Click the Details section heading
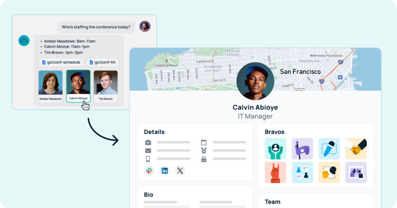Screen dimensions: 397x208 (154, 132)
